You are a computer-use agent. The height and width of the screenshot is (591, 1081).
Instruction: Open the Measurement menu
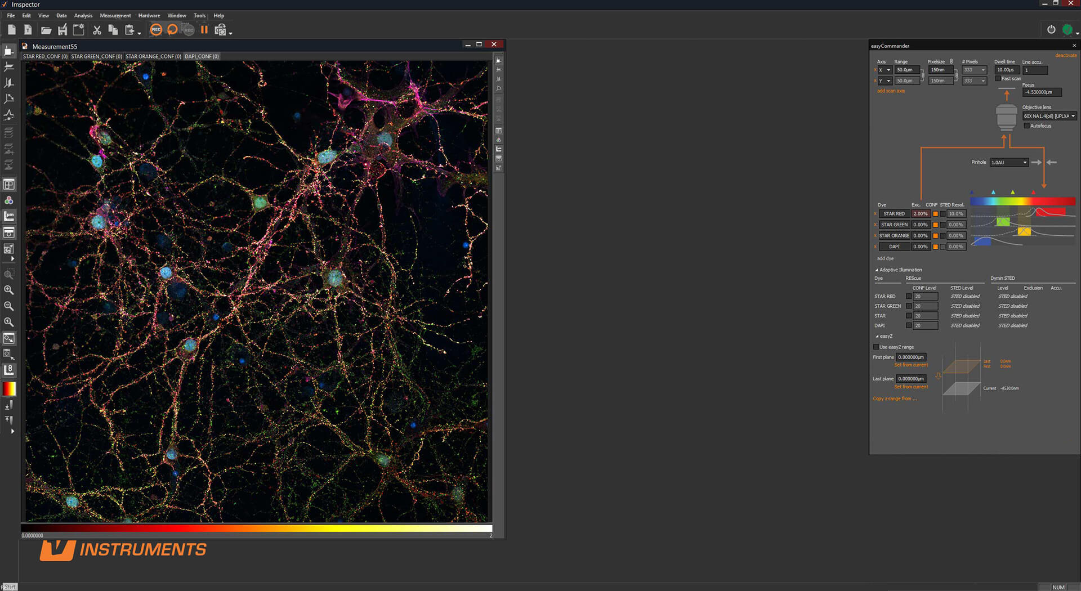click(115, 16)
